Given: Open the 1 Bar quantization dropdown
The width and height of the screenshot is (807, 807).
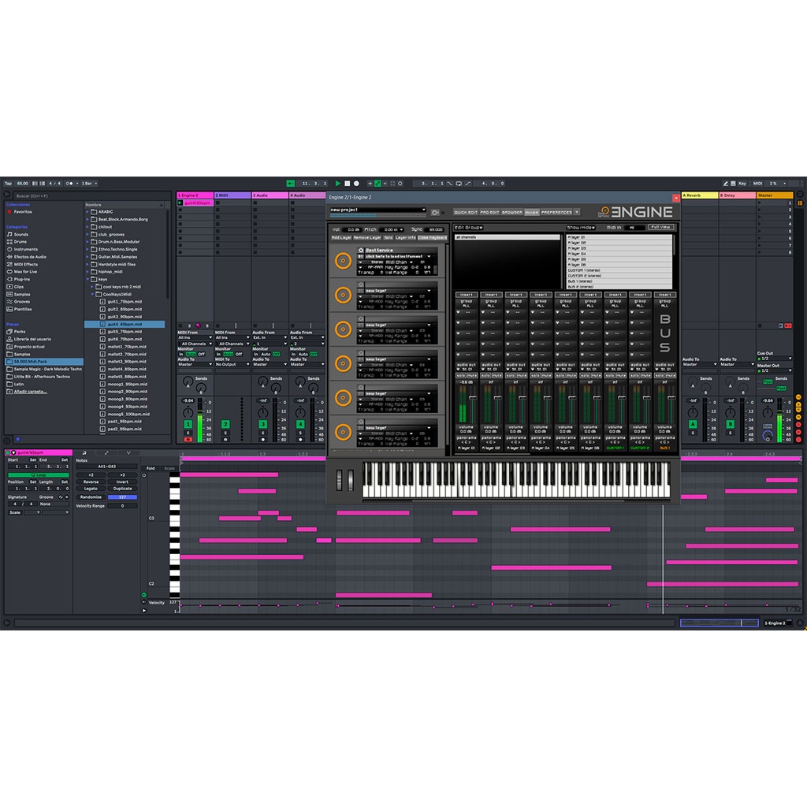Looking at the screenshot, I should coord(89,183).
